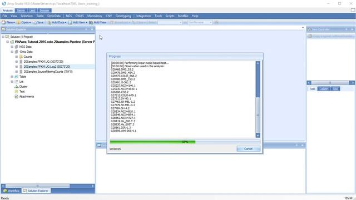The height and width of the screenshot is (200, 356).
Task: Open the document list dropdown arrow
Action: pos(303,28)
